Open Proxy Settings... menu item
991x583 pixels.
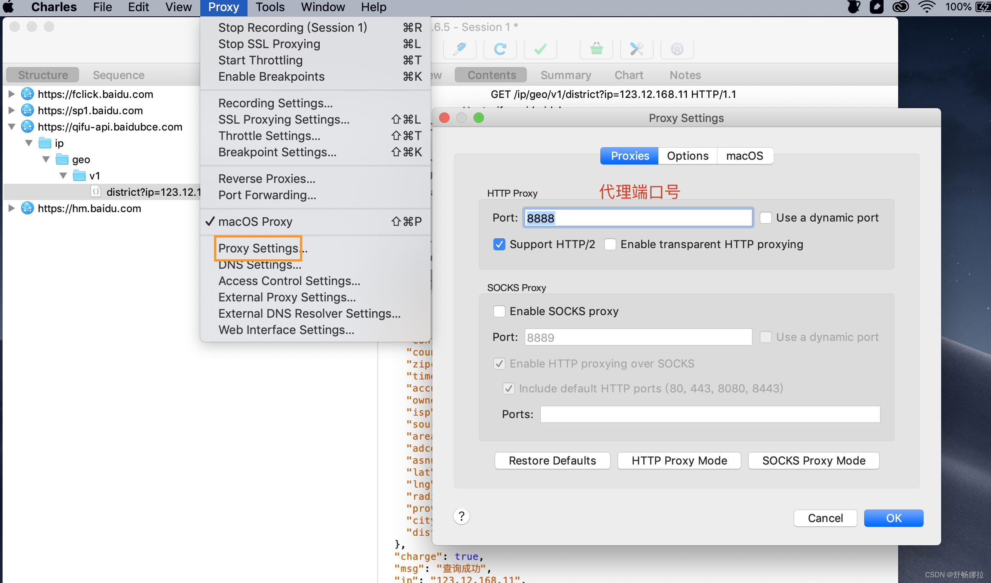pos(315,248)
